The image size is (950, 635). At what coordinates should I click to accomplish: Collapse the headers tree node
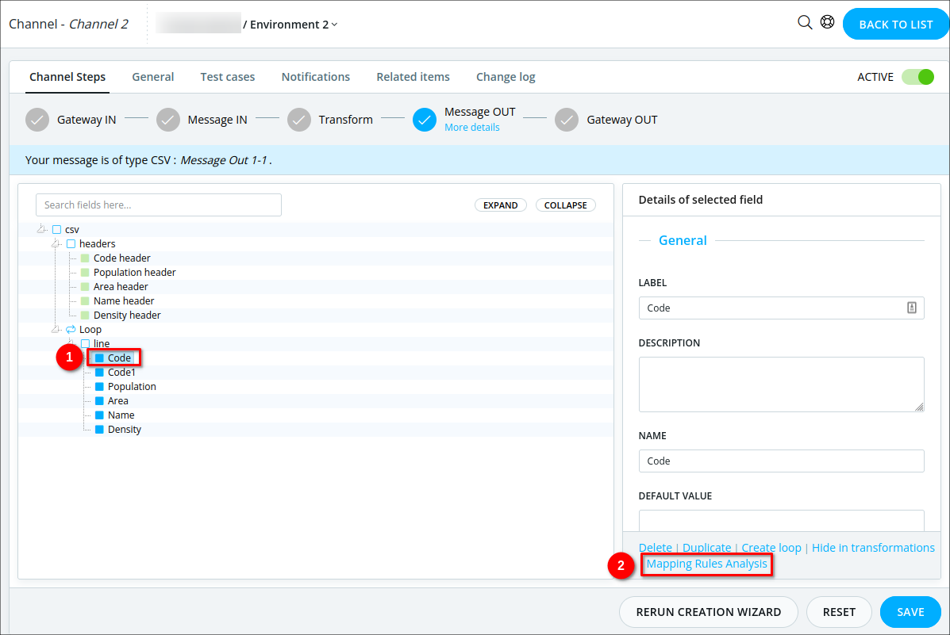click(56, 243)
